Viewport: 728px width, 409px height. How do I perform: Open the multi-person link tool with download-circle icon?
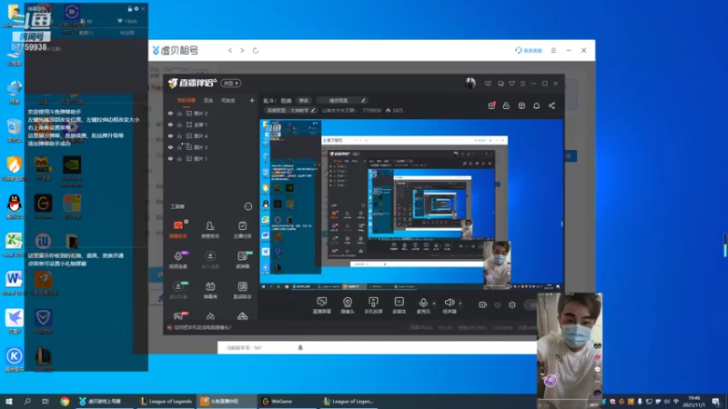[x=210, y=260]
